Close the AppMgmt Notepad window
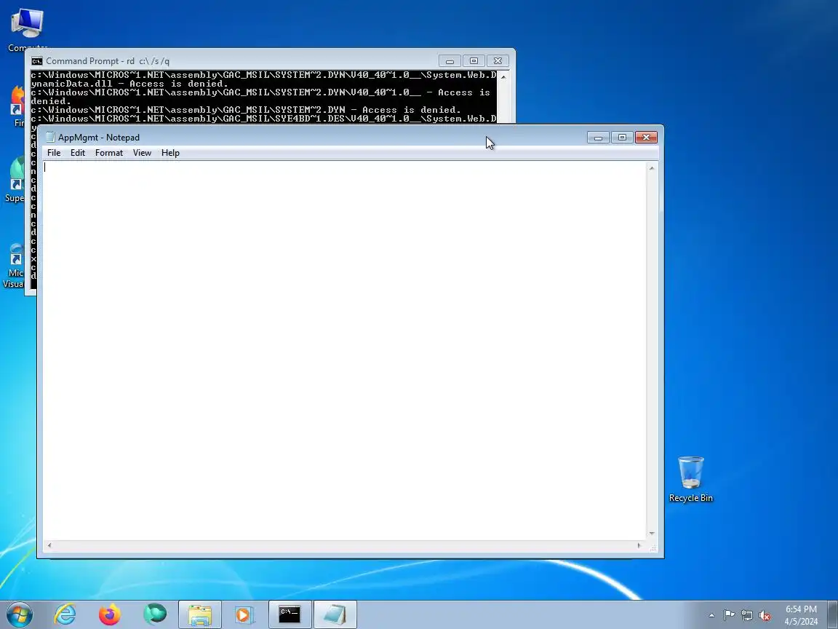The width and height of the screenshot is (838, 629). [x=646, y=138]
